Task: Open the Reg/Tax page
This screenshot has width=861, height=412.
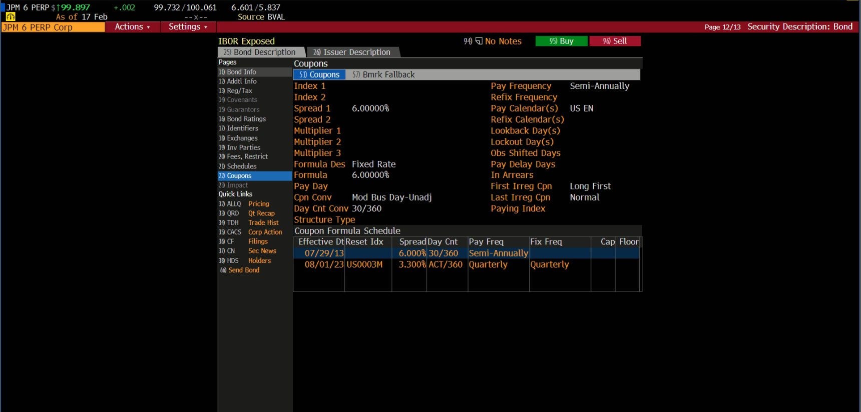Action: click(254, 90)
